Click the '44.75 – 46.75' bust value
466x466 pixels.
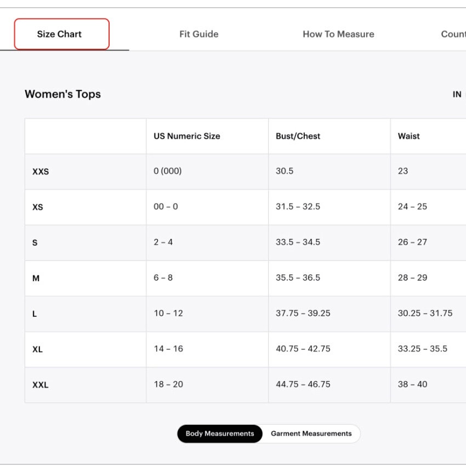[303, 384]
